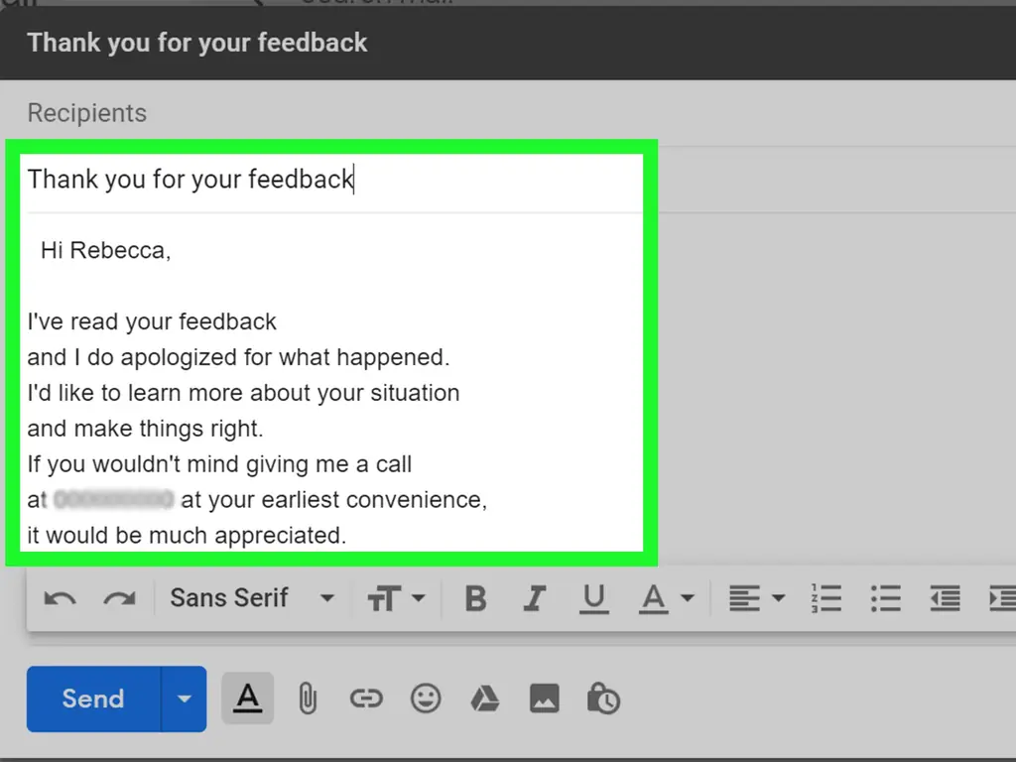The height and width of the screenshot is (762, 1016).
Task: Toggle italic formatting
Action: [x=535, y=598]
